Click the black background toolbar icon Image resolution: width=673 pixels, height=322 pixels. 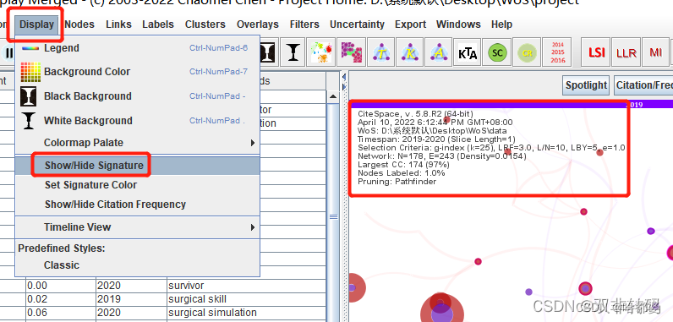tap(267, 52)
